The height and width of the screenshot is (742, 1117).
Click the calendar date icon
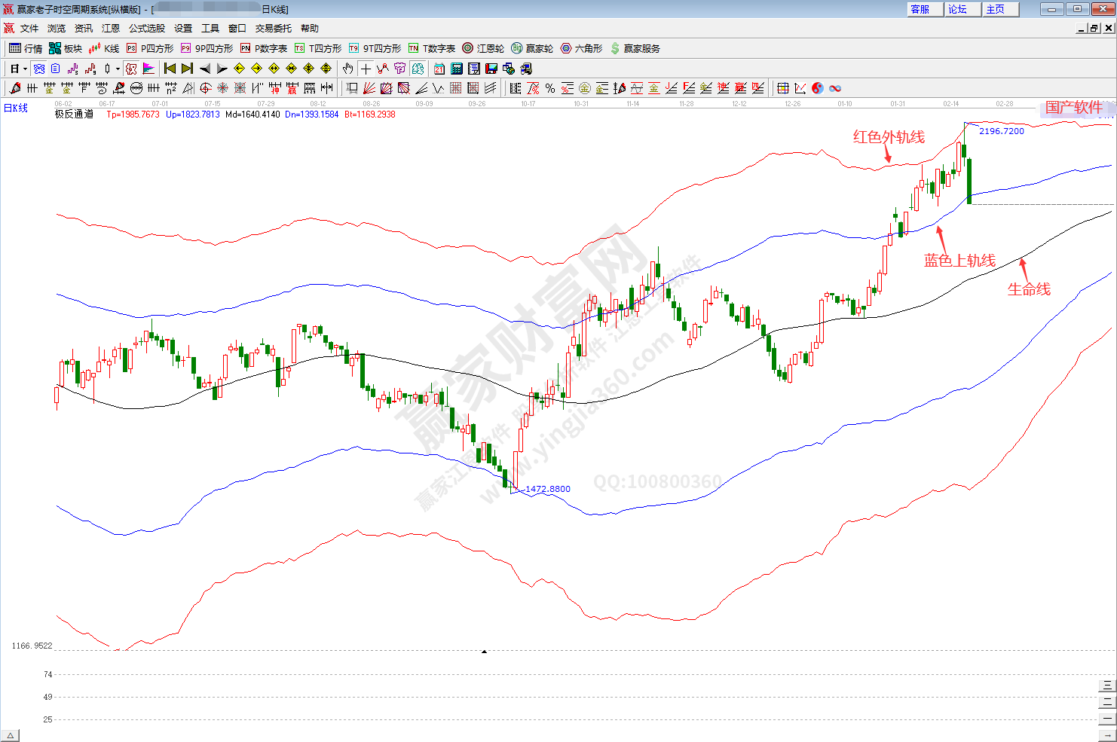click(439, 69)
